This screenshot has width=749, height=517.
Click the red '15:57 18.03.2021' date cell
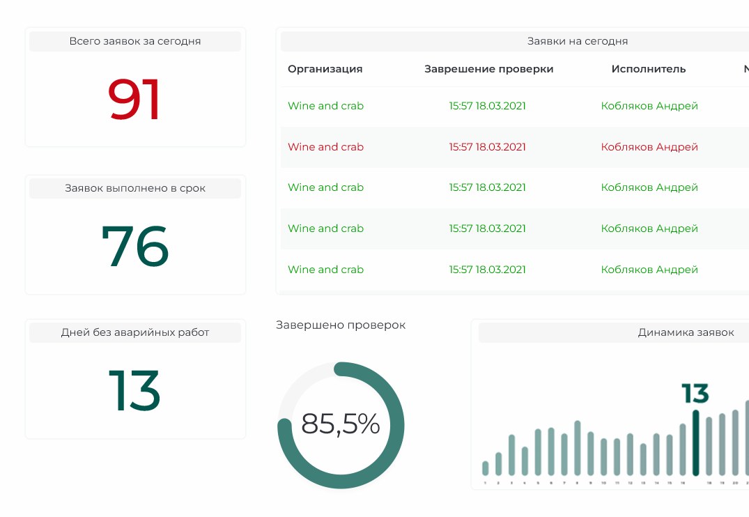click(x=487, y=147)
